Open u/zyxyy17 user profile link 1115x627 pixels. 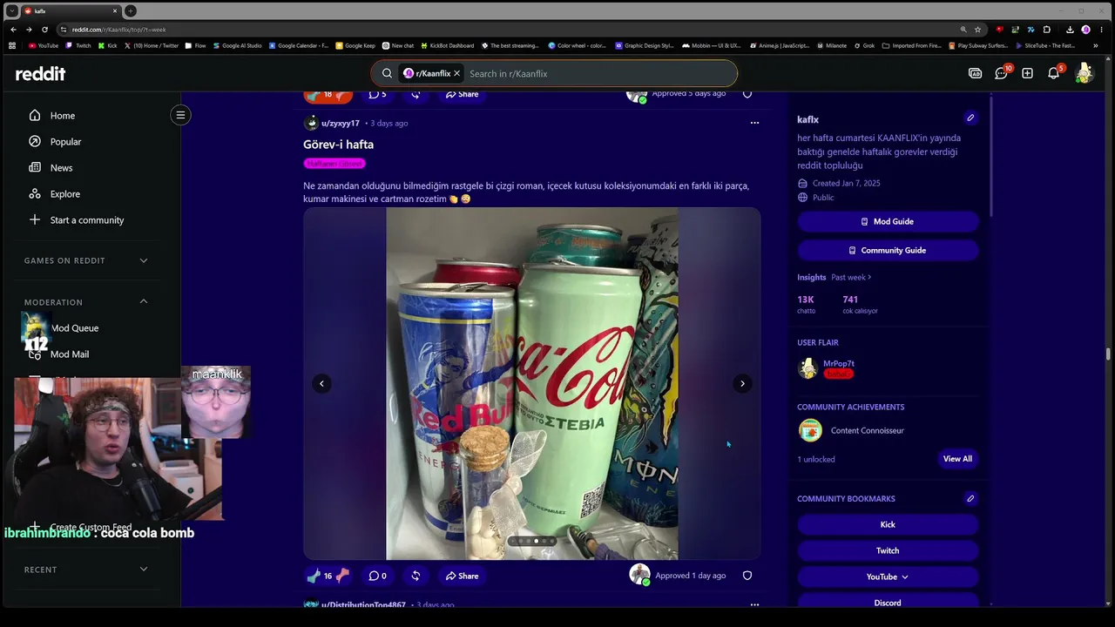pos(341,123)
